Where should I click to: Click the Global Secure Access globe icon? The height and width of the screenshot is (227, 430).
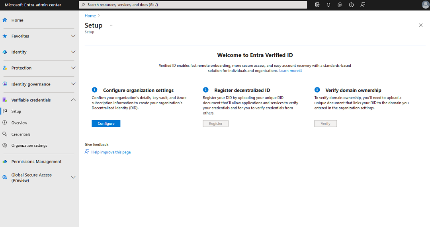tap(5, 177)
